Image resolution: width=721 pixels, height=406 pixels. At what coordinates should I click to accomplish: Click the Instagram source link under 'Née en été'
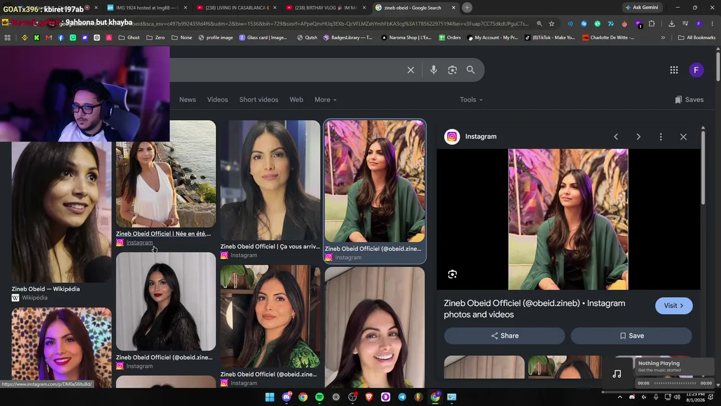pos(139,242)
